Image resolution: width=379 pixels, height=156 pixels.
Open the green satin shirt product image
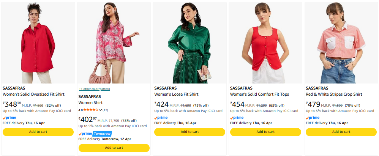[x=189, y=43]
